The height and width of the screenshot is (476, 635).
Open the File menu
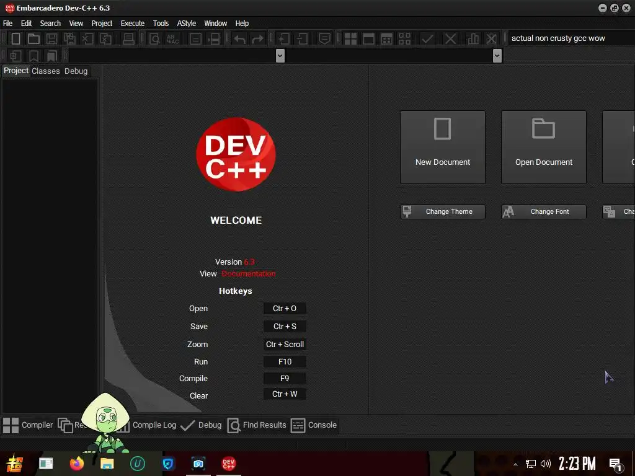(7, 24)
